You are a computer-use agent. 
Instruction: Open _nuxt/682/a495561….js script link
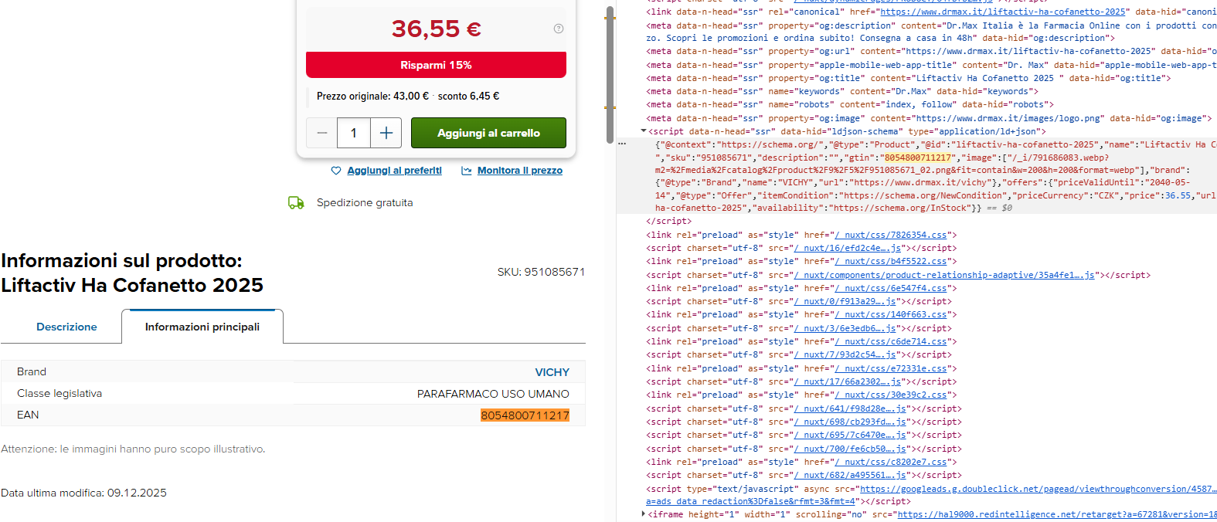click(x=850, y=475)
